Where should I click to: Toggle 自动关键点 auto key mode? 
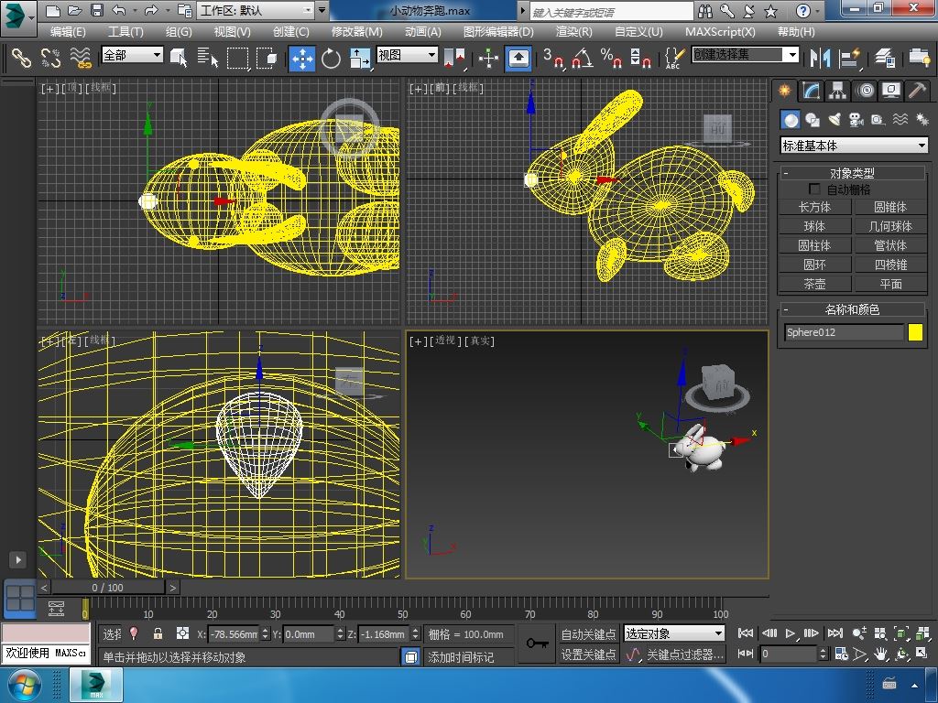pos(588,634)
